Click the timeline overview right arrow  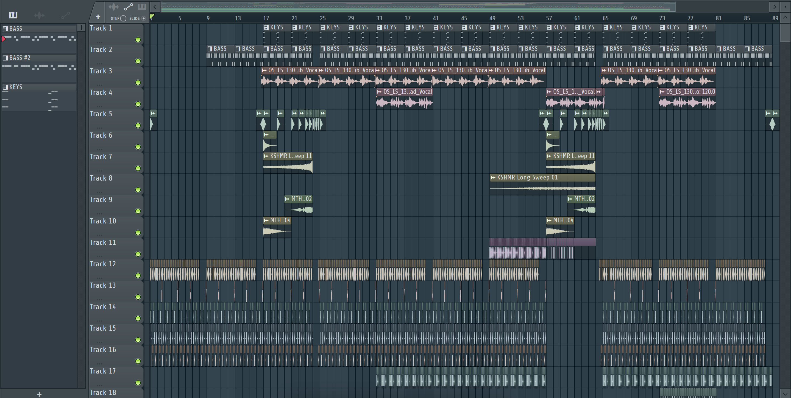pyautogui.click(x=775, y=6)
